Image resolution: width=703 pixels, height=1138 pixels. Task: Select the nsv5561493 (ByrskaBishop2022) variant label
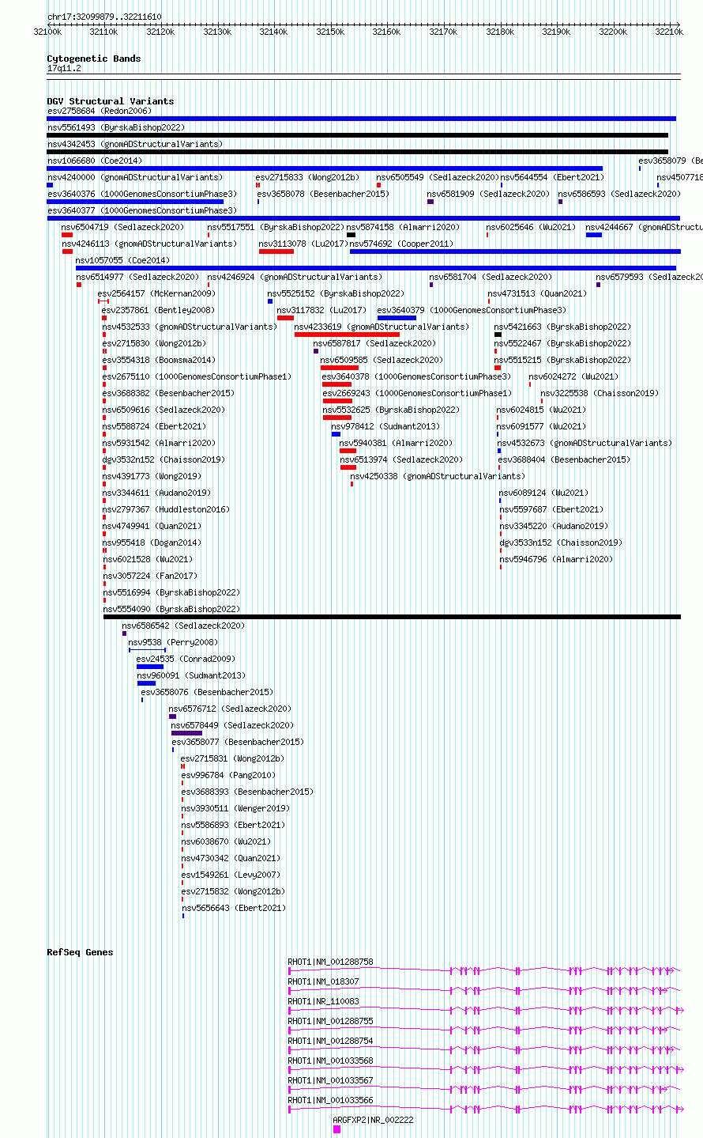click(x=116, y=127)
